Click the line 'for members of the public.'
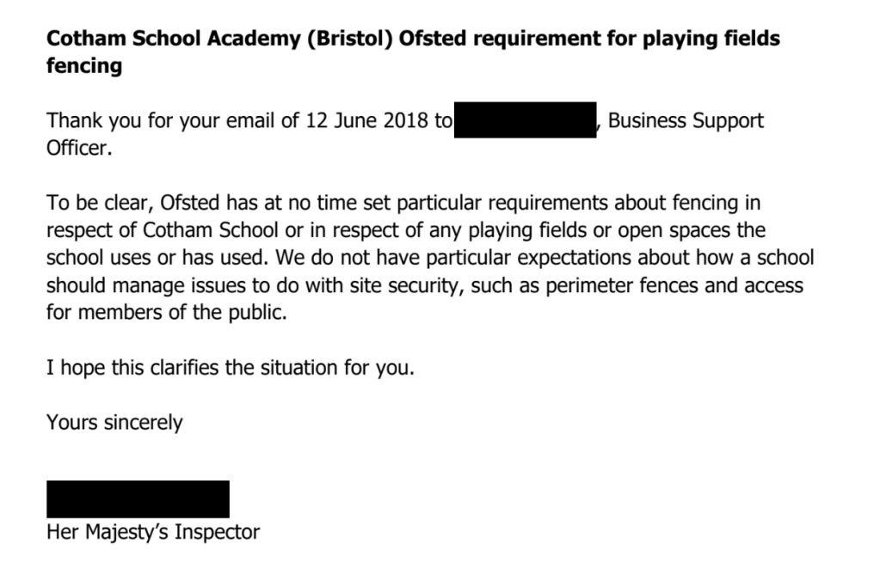The width and height of the screenshot is (880, 569). (x=165, y=313)
